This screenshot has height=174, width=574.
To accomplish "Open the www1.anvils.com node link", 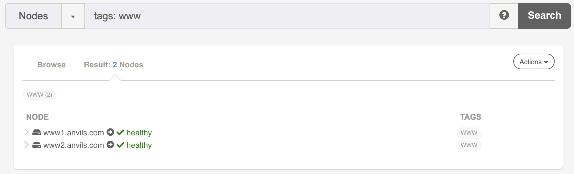I will (x=73, y=133).
